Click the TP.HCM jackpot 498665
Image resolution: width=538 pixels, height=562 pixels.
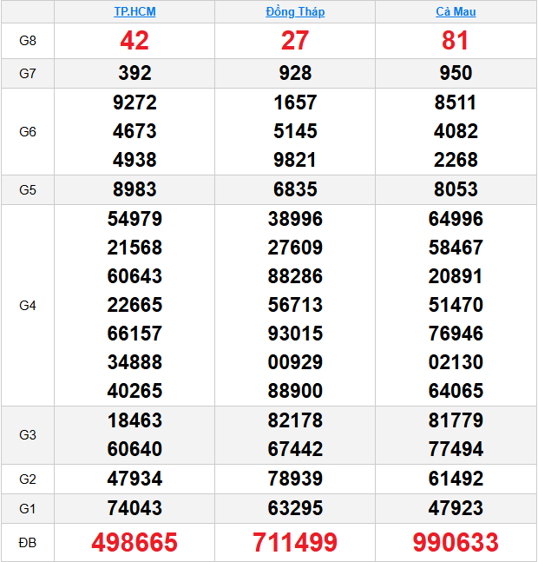click(134, 542)
